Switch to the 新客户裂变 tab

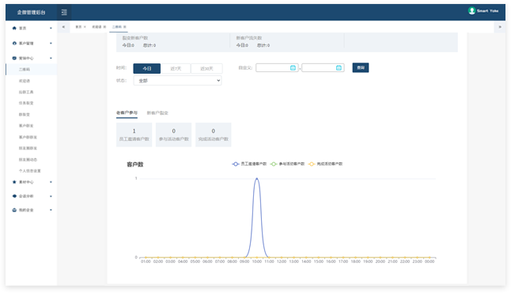pos(157,113)
